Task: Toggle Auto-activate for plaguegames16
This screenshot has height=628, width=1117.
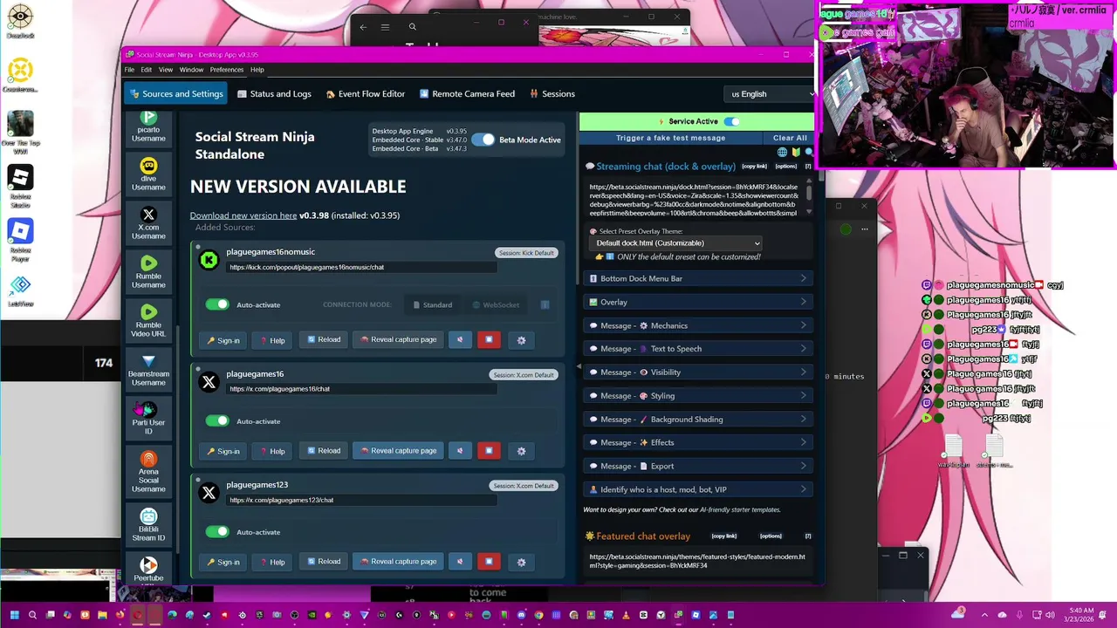Action: (x=217, y=420)
